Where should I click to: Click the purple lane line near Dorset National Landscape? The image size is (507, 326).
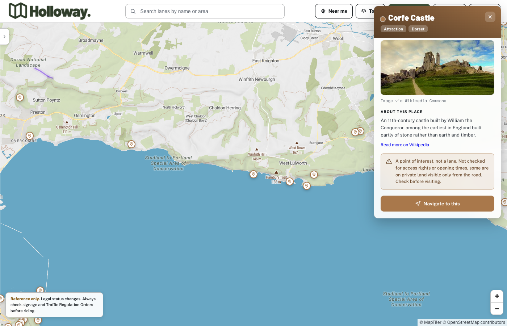click(44, 73)
